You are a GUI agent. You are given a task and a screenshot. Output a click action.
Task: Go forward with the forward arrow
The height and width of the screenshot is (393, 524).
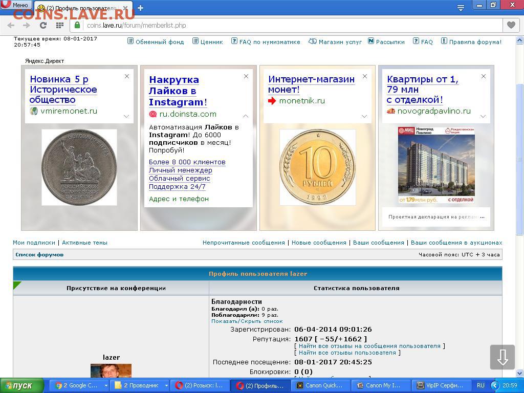pos(27,26)
